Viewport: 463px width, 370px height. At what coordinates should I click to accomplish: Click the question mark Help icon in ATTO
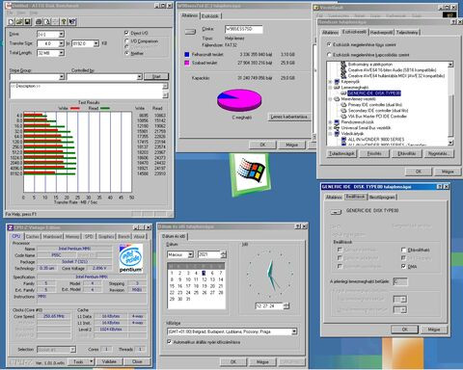tap(64, 22)
